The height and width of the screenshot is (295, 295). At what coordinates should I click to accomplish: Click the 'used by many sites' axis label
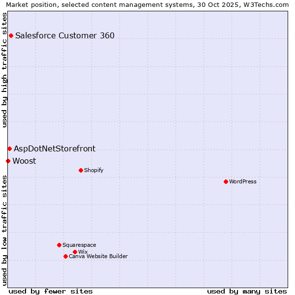[x=247, y=291]
